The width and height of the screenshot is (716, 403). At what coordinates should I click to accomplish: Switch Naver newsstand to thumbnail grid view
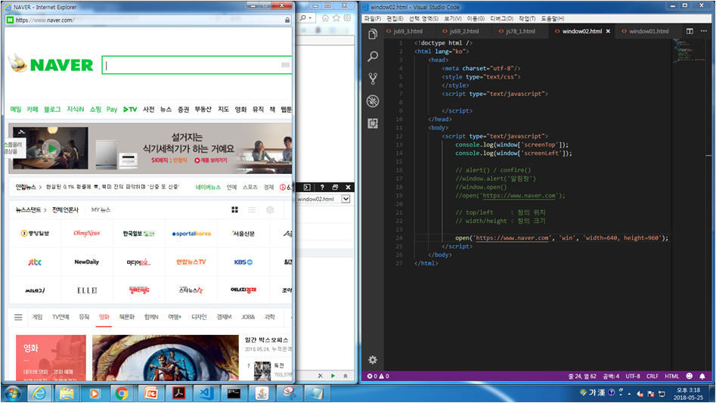pos(234,209)
